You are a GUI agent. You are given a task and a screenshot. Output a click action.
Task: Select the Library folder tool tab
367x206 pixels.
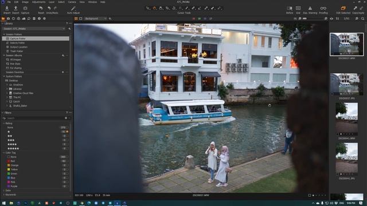(x=3, y=18)
